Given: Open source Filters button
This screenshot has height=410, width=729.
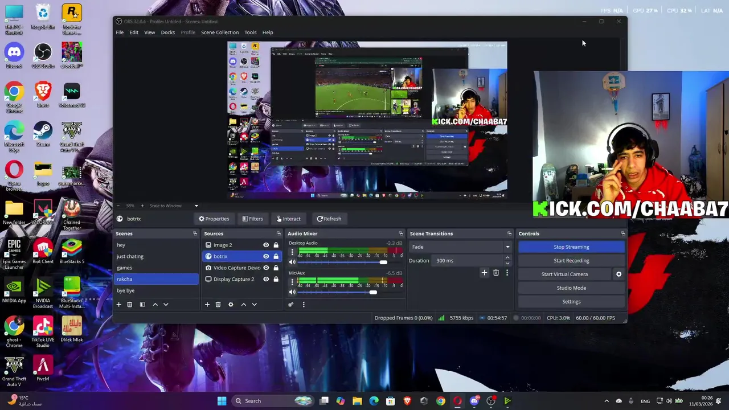Looking at the screenshot, I should [252, 219].
